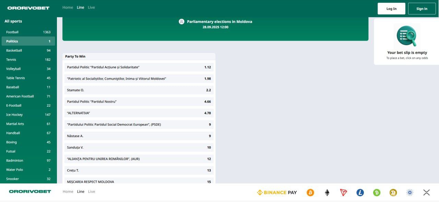
Task: Bet on AUR alliance at 12
Action: [139, 159]
